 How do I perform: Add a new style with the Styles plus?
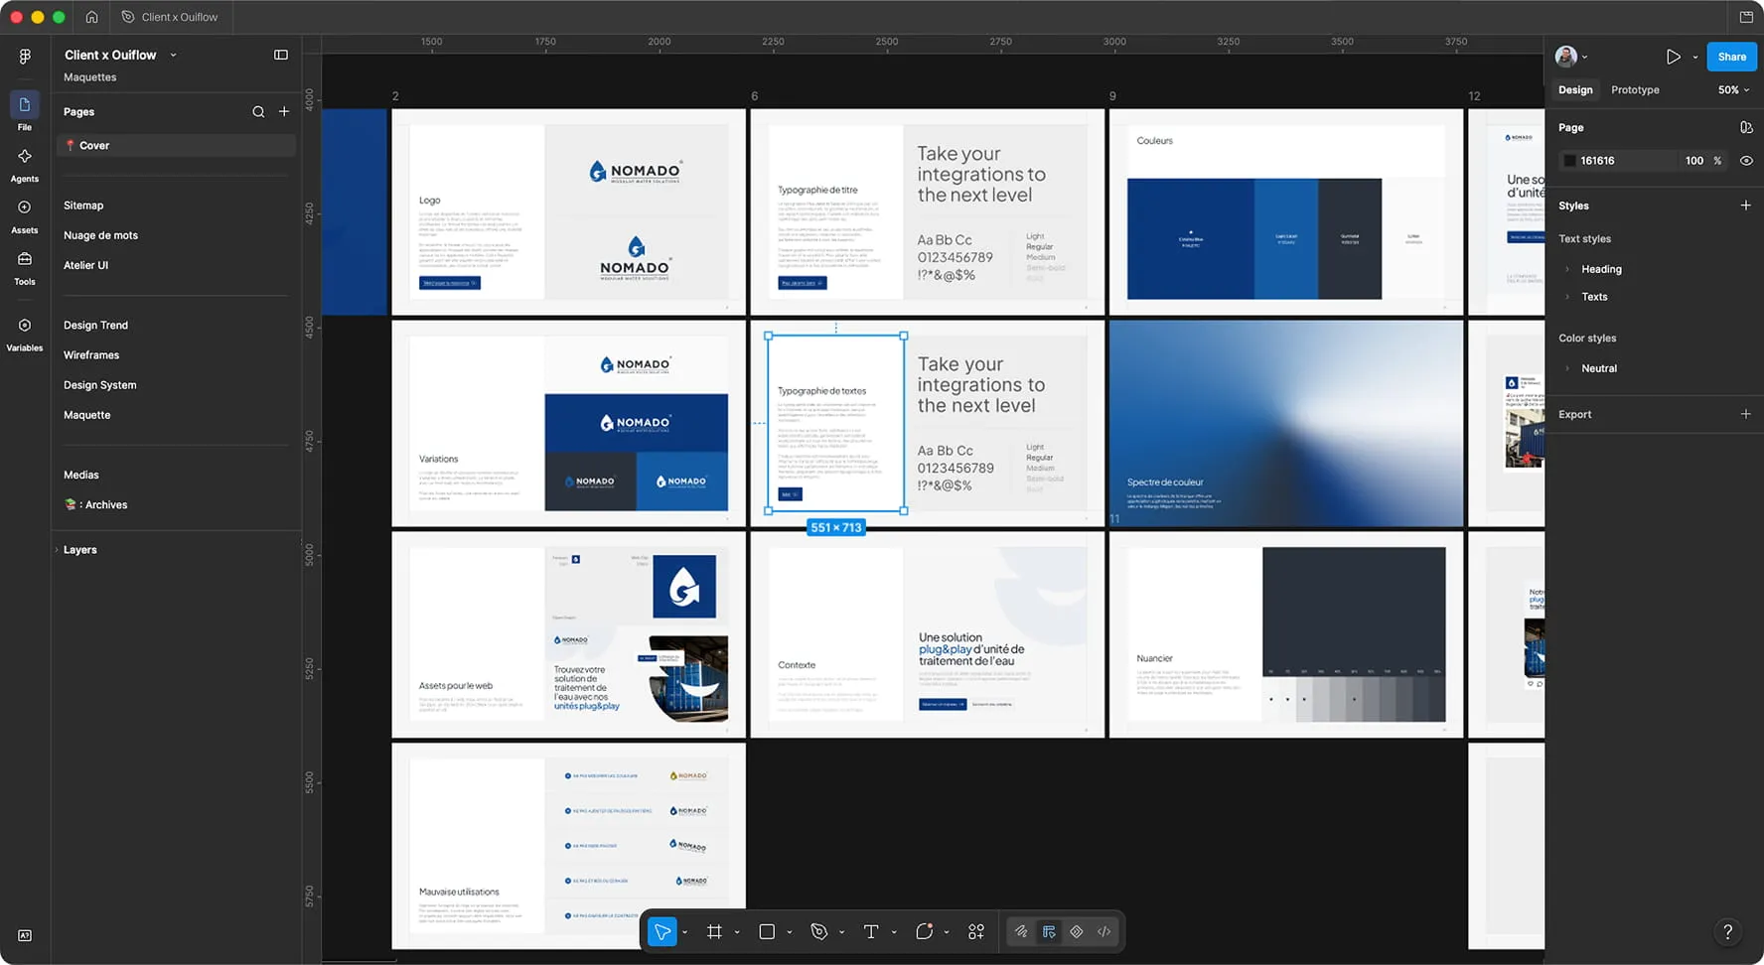click(x=1745, y=206)
